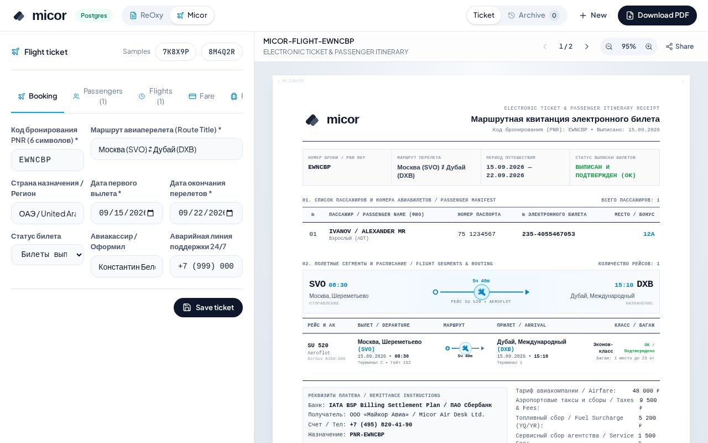This screenshot has width=708, height=443.
Task: Click passenger name IVANOV / ALEXANDER MR
Action: point(367,231)
